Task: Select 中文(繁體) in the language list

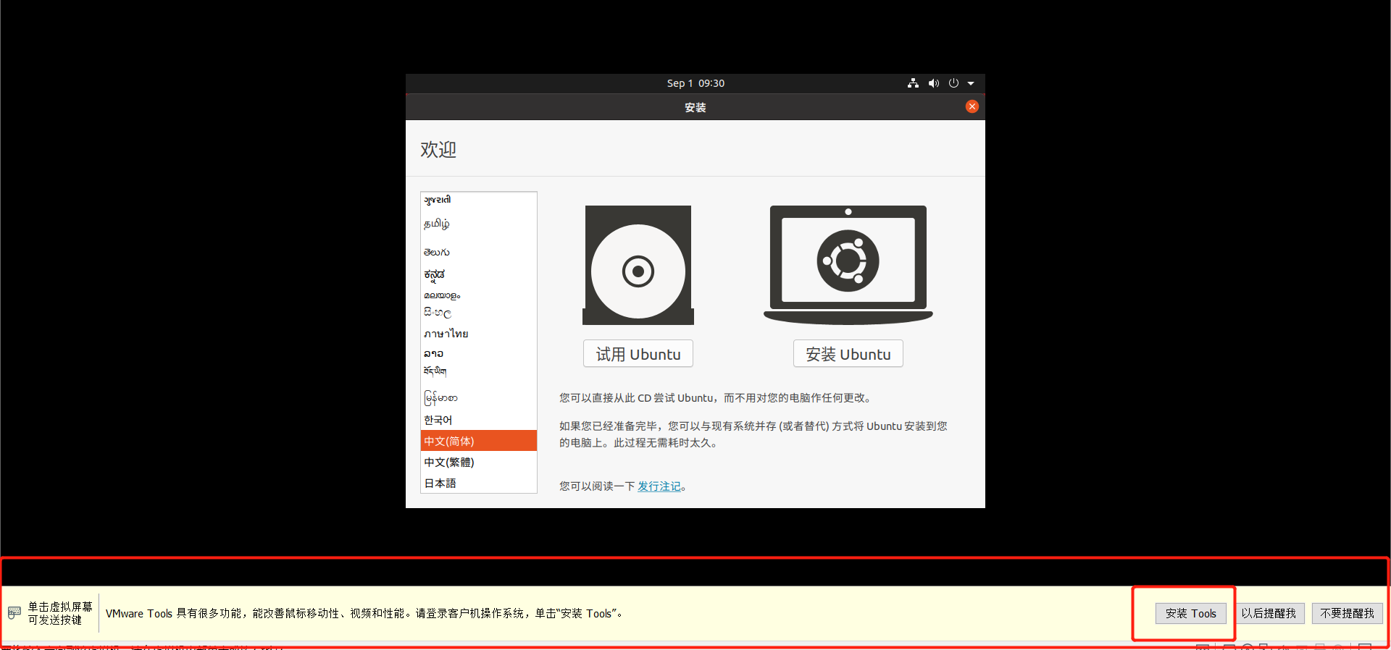Action: pyautogui.click(x=478, y=462)
